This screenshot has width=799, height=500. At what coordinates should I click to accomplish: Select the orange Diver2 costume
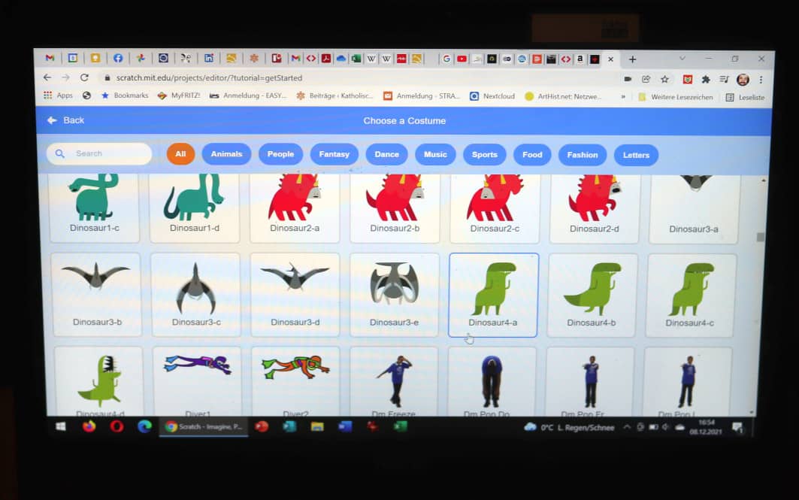click(x=295, y=382)
